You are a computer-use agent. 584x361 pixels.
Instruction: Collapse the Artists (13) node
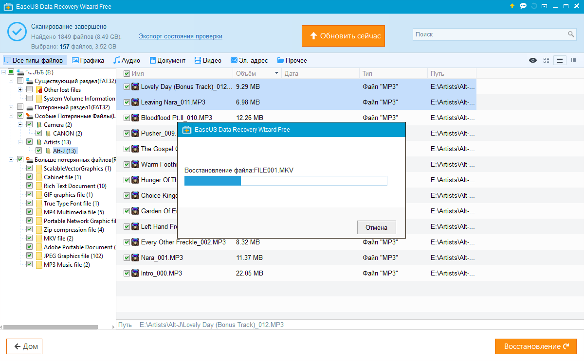(x=20, y=142)
